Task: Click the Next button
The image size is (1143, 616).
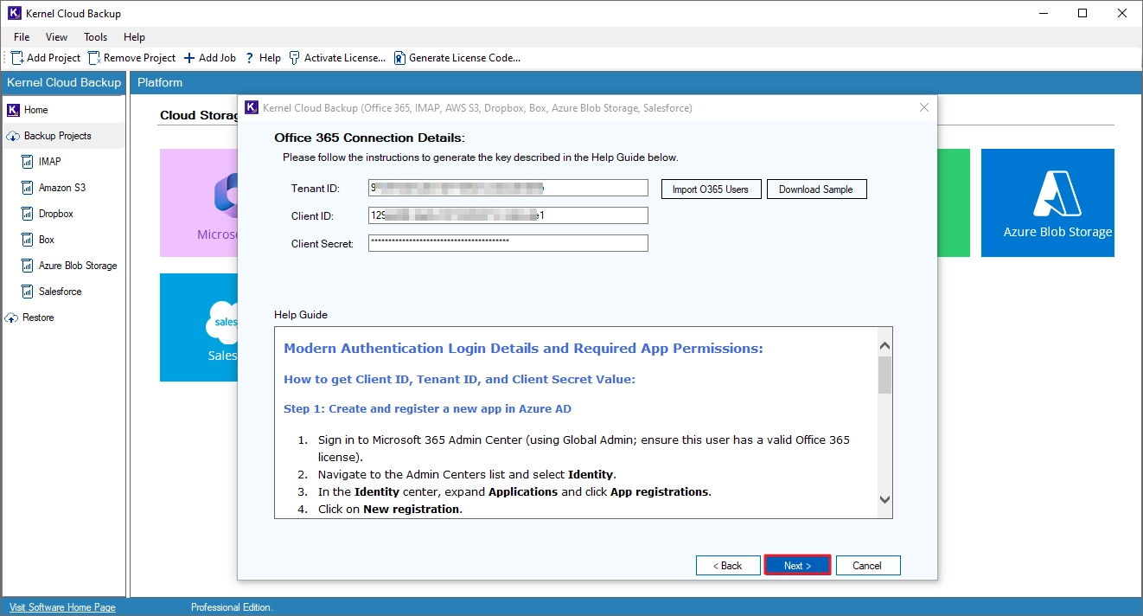Action: click(x=797, y=565)
